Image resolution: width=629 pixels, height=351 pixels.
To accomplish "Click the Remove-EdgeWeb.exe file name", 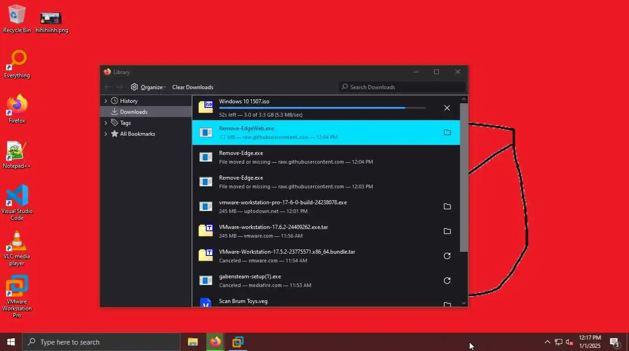I will pyautogui.click(x=246, y=128).
